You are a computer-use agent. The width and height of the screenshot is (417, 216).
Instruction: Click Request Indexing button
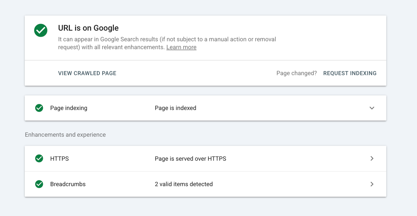(x=350, y=73)
